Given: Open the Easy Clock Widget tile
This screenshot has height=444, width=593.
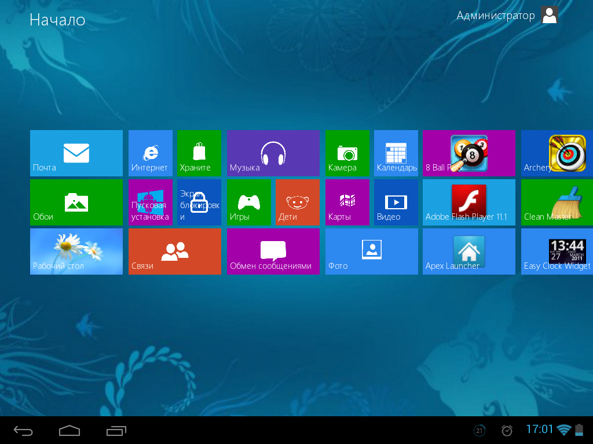Looking at the screenshot, I should [557, 251].
